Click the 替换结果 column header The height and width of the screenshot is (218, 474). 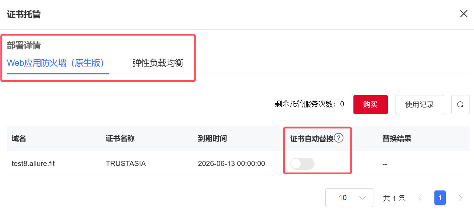point(396,138)
